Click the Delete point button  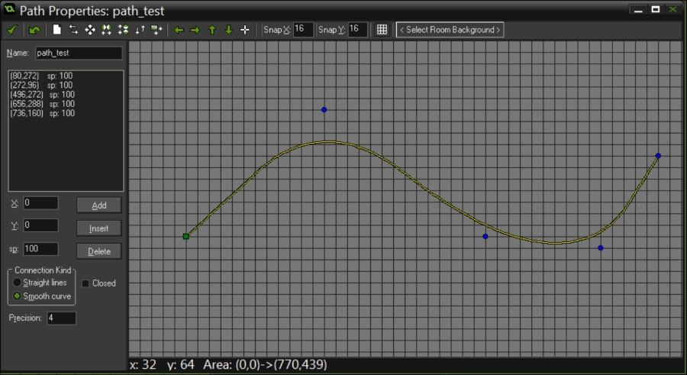tap(99, 251)
